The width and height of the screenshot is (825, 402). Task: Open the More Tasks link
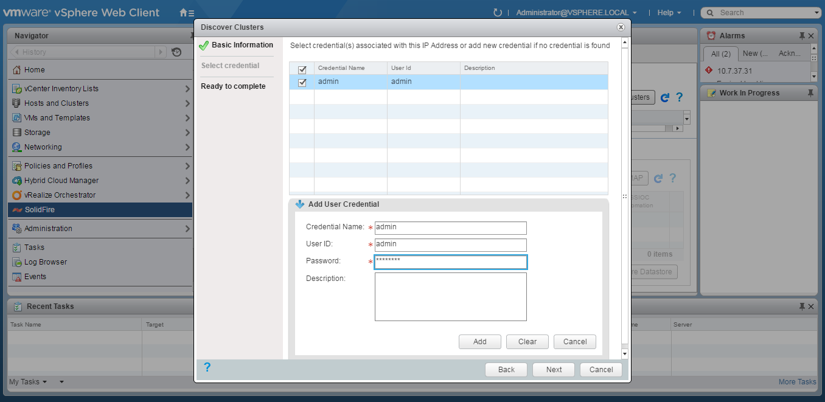[x=797, y=382]
